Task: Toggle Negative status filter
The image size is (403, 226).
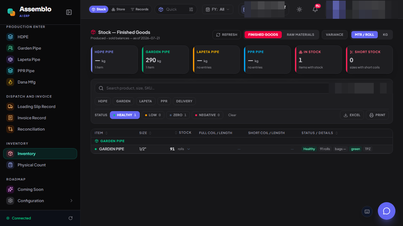Action: tap(207, 115)
